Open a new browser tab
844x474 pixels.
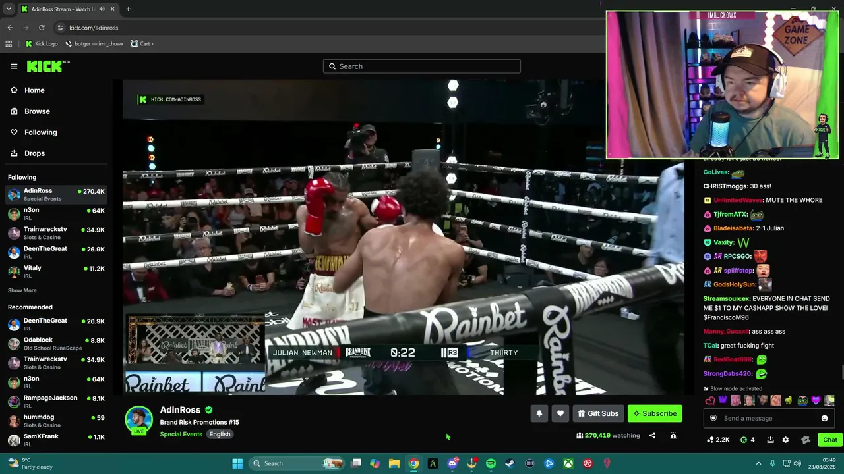[x=128, y=9]
